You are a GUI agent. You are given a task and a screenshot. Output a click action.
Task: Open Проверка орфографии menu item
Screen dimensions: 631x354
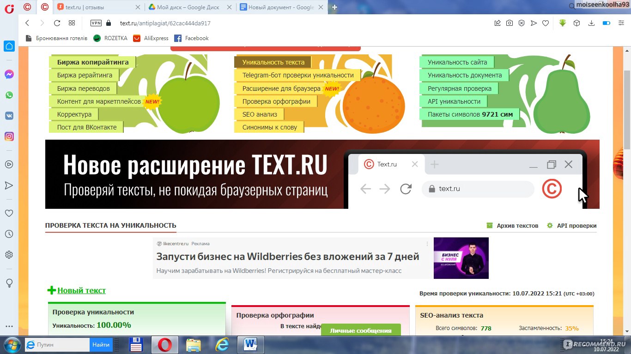point(276,101)
